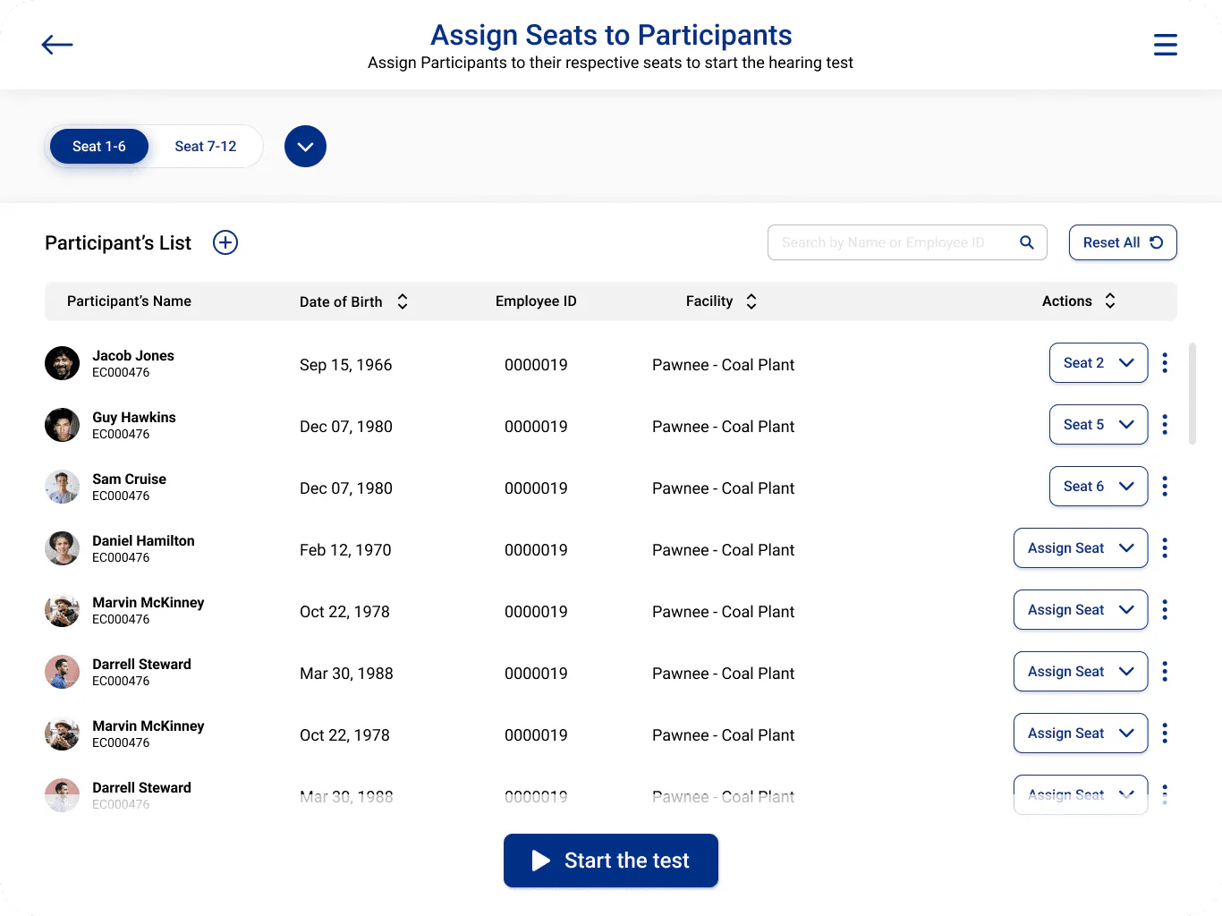Open more options for Daniel Hamilton
This screenshot has height=916, width=1222.
pyautogui.click(x=1165, y=547)
